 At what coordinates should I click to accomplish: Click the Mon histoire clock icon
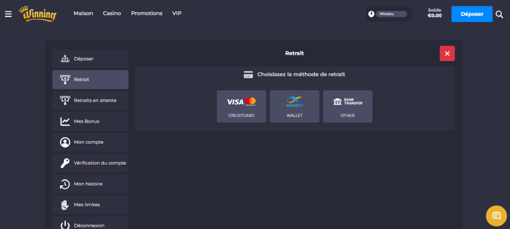[65, 184]
